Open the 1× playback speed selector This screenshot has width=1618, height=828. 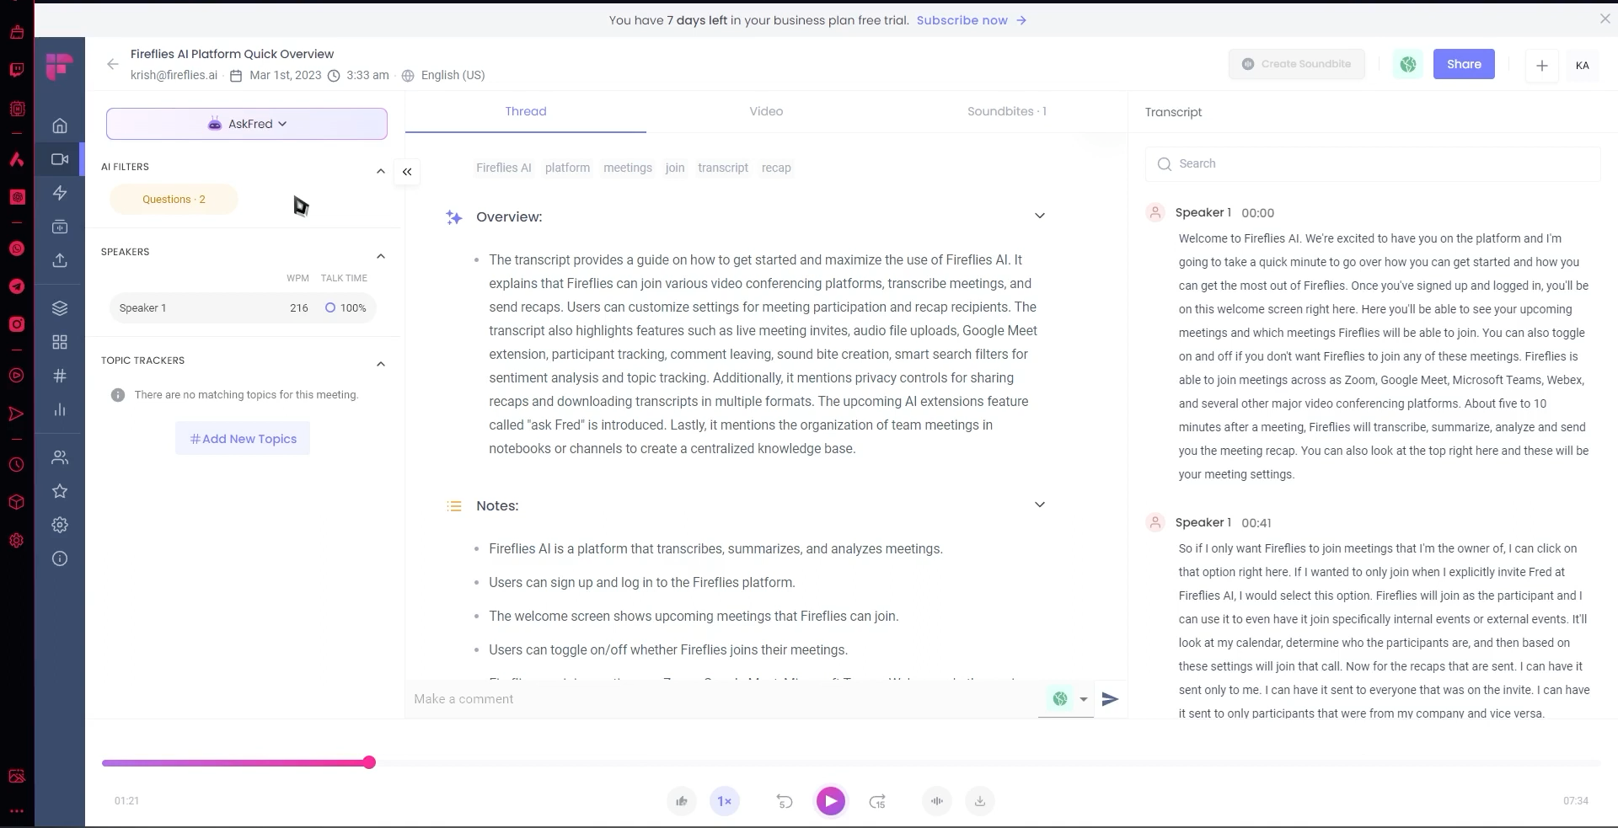(725, 801)
